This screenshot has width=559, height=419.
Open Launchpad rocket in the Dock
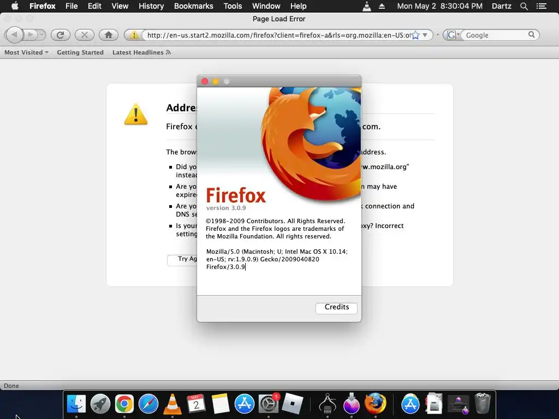pos(100,404)
